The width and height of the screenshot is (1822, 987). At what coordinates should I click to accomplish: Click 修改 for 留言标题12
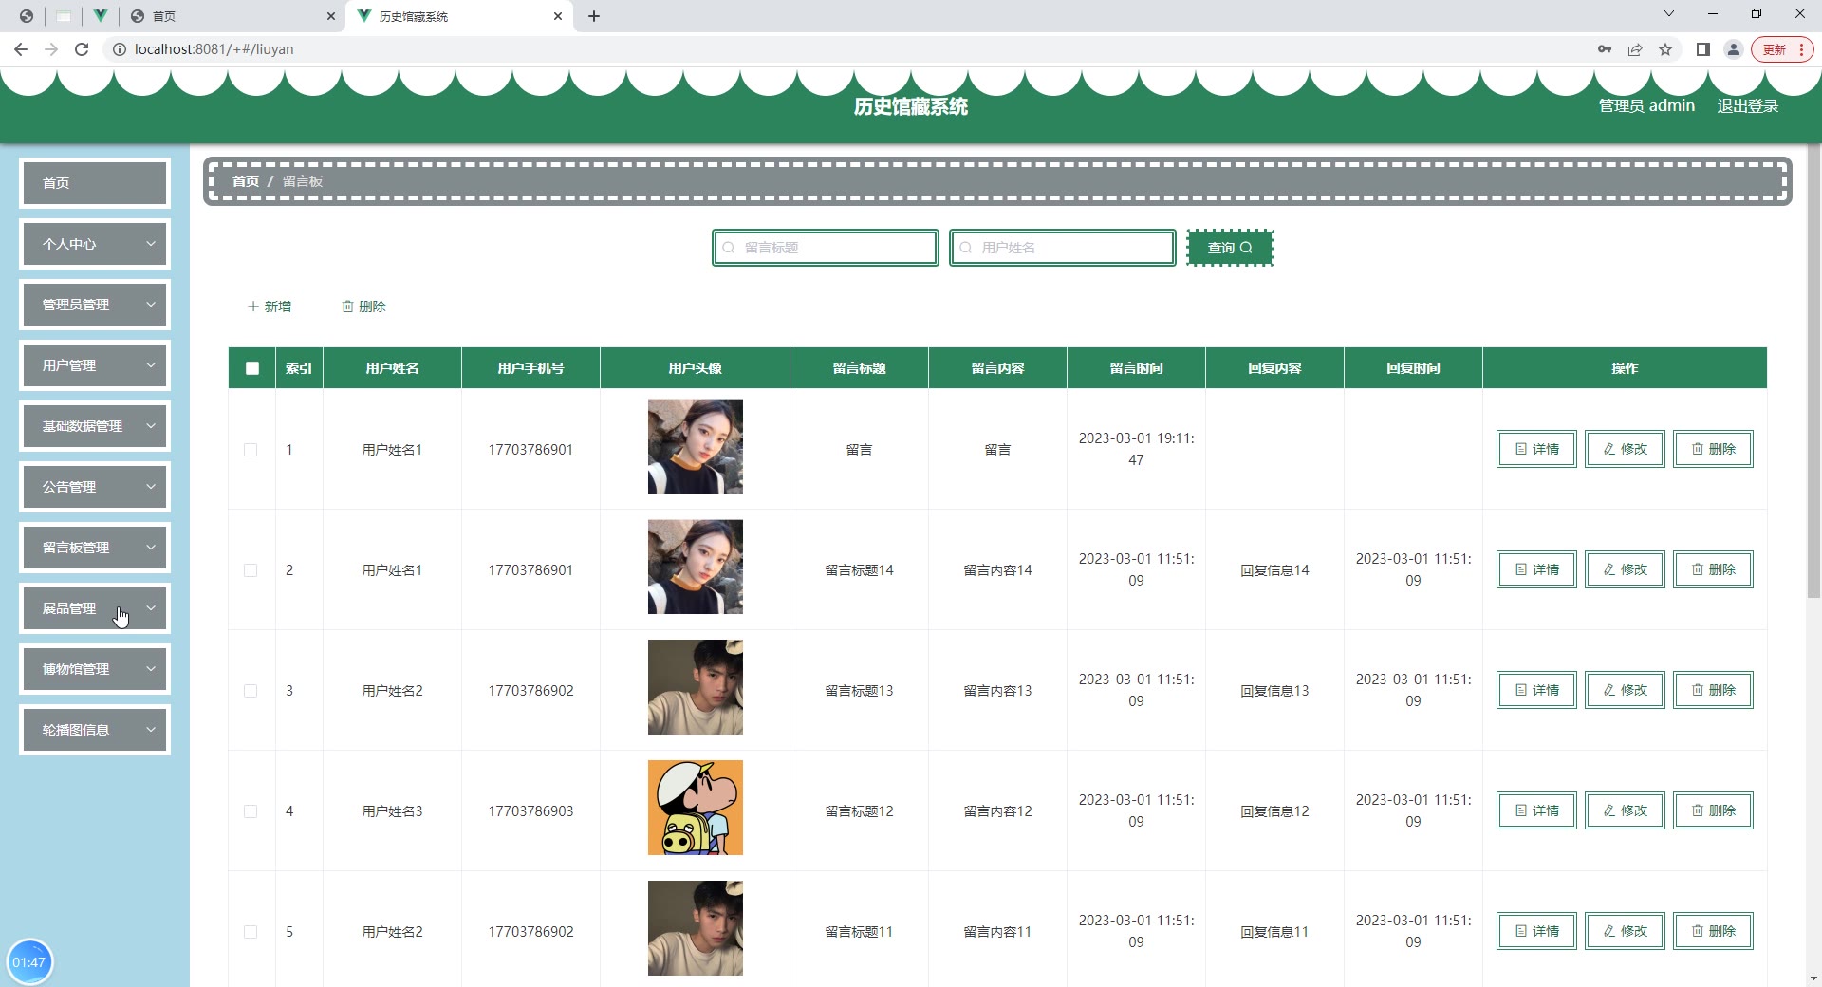click(x=1625, y=810)
